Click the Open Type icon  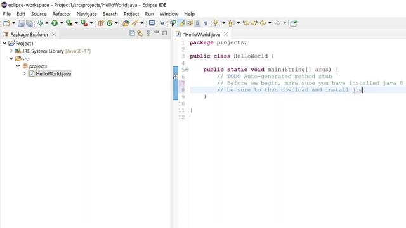tap(126, 23)
